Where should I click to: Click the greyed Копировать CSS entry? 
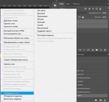tap(11, 18)
